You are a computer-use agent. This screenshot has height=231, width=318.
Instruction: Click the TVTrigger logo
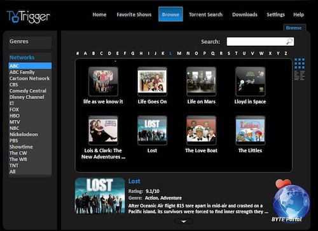click(x=29, y=16)
